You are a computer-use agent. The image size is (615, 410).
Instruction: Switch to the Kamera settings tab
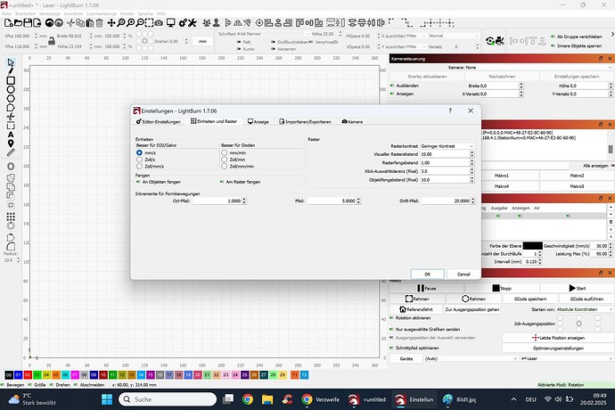click(x=352, y=121)
